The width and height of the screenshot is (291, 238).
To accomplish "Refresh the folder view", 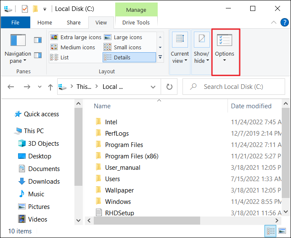I will click(169, 87).
